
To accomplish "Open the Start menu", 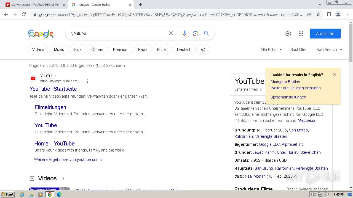I will coord(8,194).
